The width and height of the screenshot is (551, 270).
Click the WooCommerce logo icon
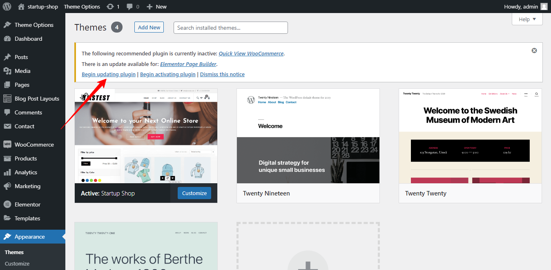[x=7, y=145]
